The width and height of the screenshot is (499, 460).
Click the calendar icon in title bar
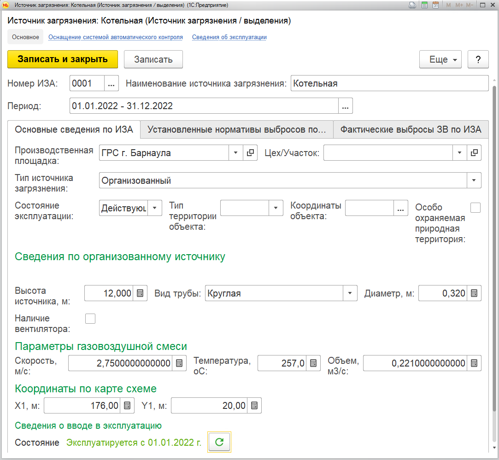436,5
